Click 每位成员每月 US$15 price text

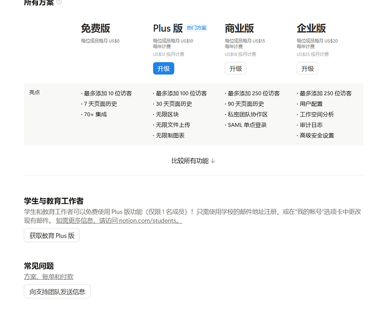pos(245,41)
